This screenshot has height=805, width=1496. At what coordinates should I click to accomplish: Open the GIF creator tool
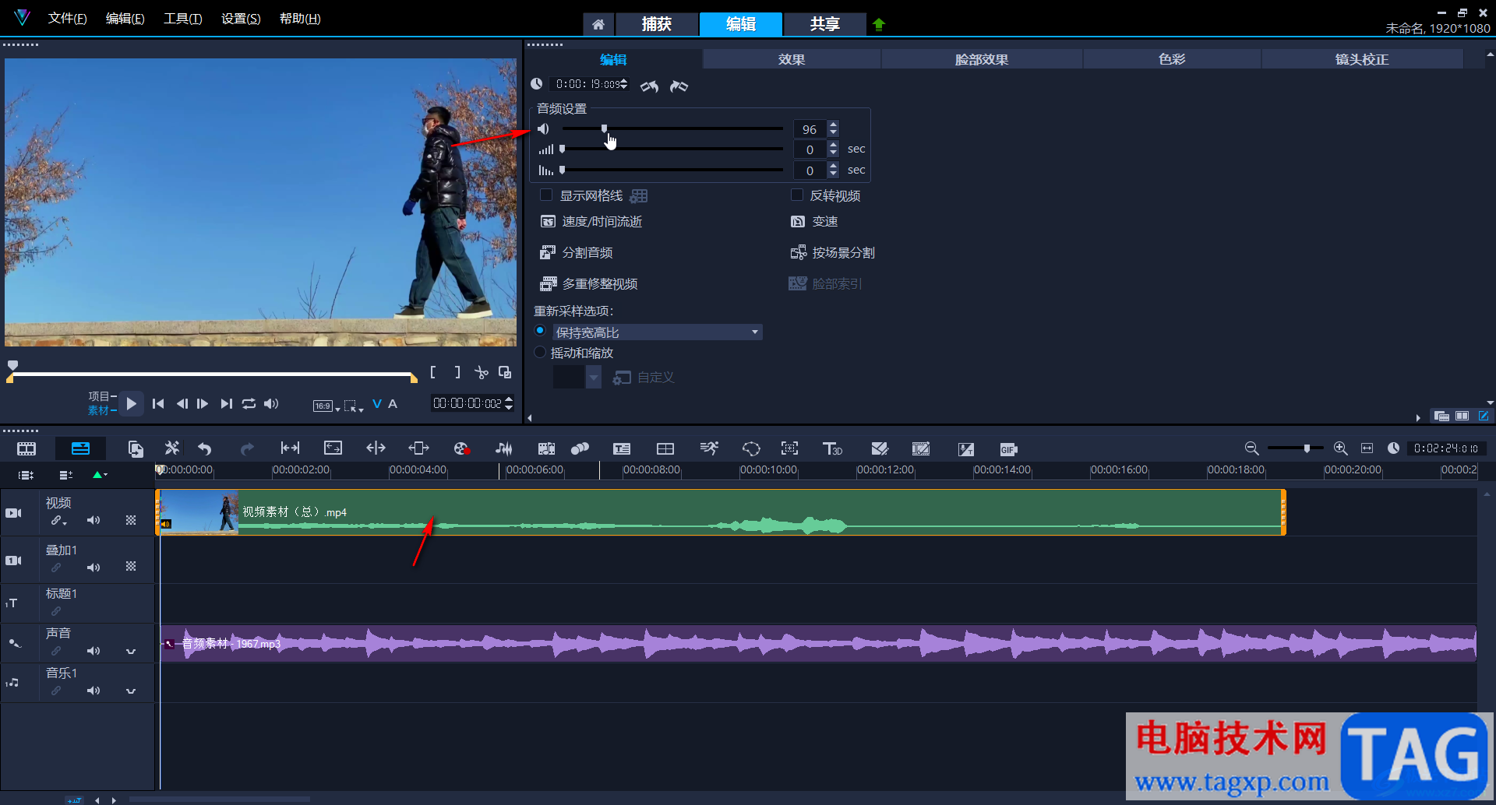pyautogui.click(x=1008, y=449)
